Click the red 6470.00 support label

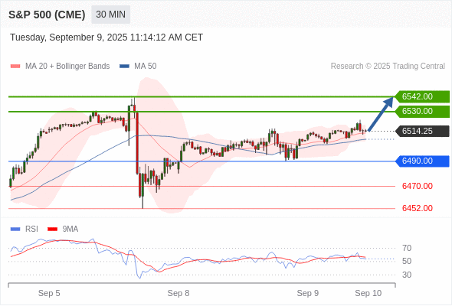[x=418, y=186]
